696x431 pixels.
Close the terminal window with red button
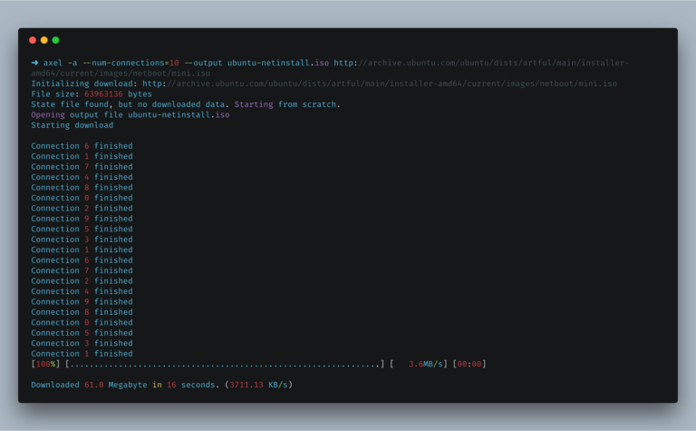[x=33, y=41]
